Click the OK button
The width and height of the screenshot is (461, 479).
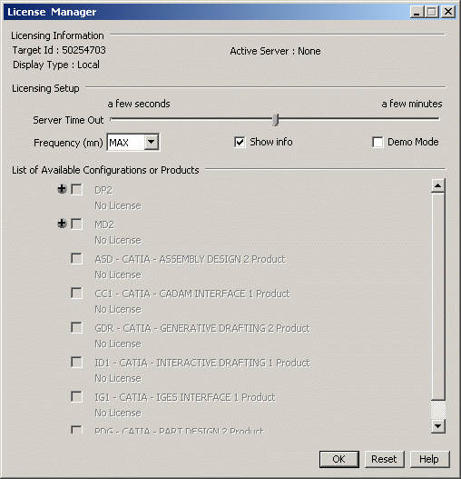coord(339,459)
